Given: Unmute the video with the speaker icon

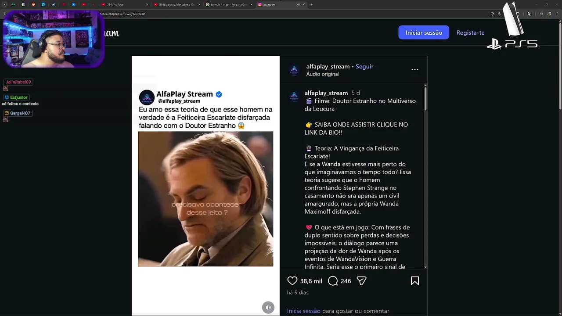Looking at the screenshot, I should [x=268, y=307].
